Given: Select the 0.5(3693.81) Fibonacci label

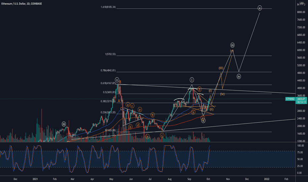Looking at the screenshot, I should coord(109,92).
